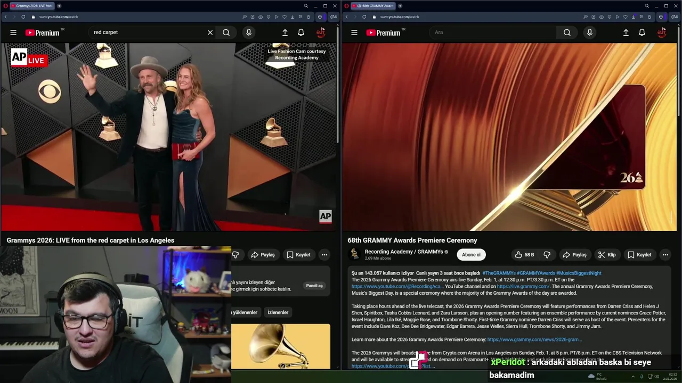Create a clip with the Klip button
This screenshot has height=383, width=682.
click(x=607, y=255)
